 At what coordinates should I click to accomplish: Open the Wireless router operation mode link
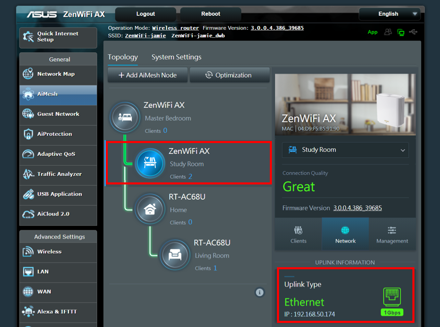[175, 28]
